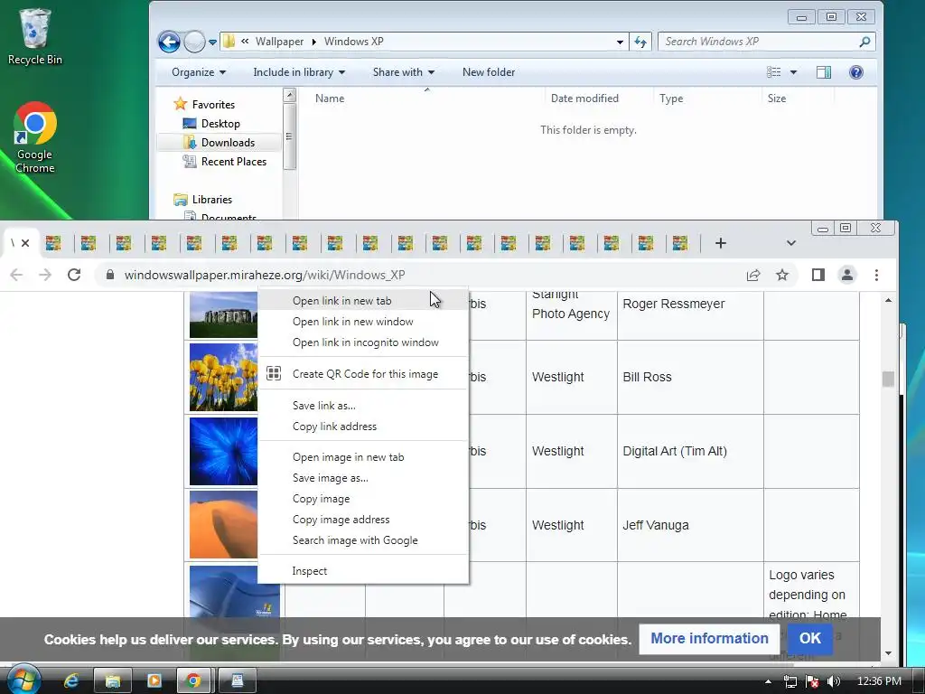Viewport: 925px width, 694px height.
Task: Open the Windows Start menu
Action: [x=23, y=680]
